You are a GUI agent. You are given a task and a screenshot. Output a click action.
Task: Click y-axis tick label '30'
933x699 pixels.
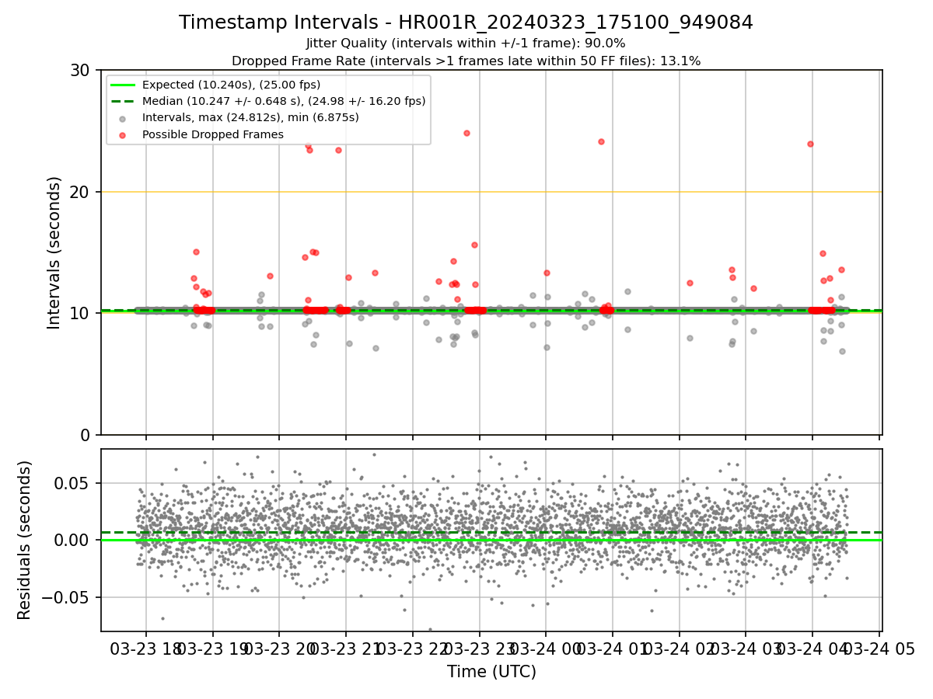pos(80,70)
